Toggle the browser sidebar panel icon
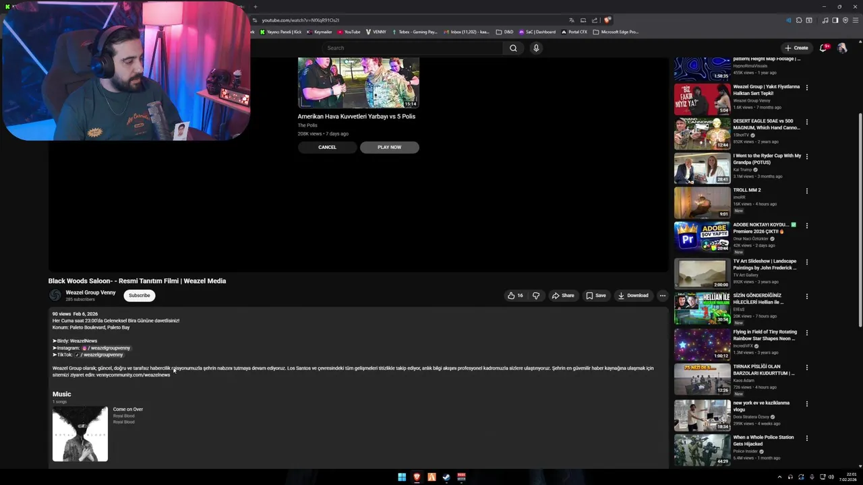Viewport: 863px width, 485px height. point(835,20)
